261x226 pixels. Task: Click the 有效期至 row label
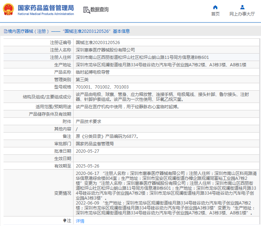(63, 166)
